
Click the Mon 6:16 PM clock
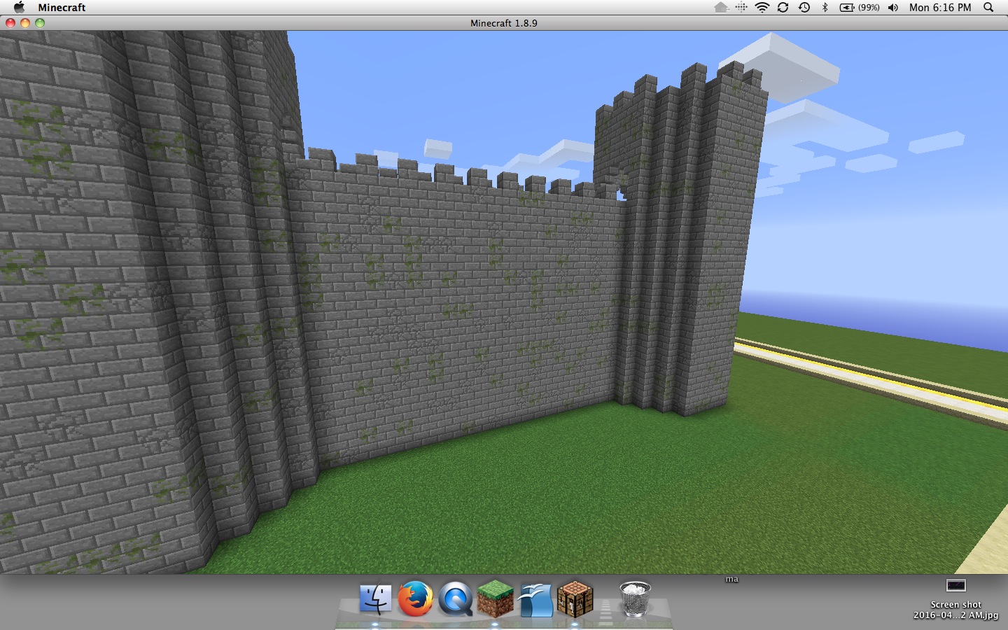[x=940, y=7]
